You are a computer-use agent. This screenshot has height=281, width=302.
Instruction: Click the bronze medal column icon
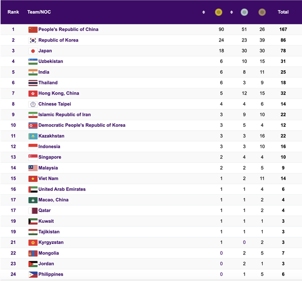[x=262, y=12]
